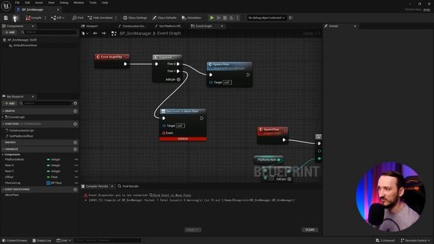This screenshot has height=244, width=434.
Task: Open the Edit menu
Action: coord(27,3)
